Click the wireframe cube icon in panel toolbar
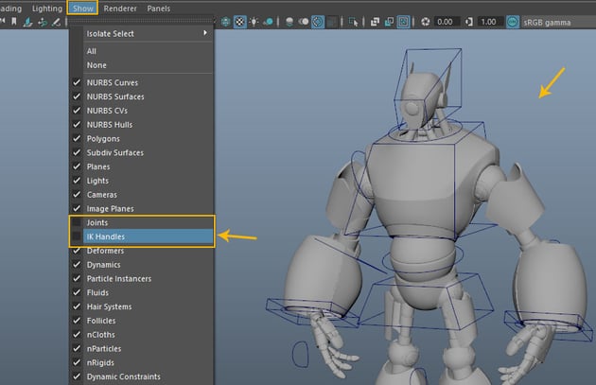 coord(223,22)
